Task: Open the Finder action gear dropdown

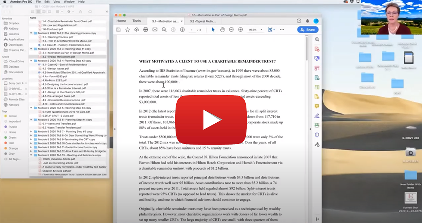Action: 70,12
